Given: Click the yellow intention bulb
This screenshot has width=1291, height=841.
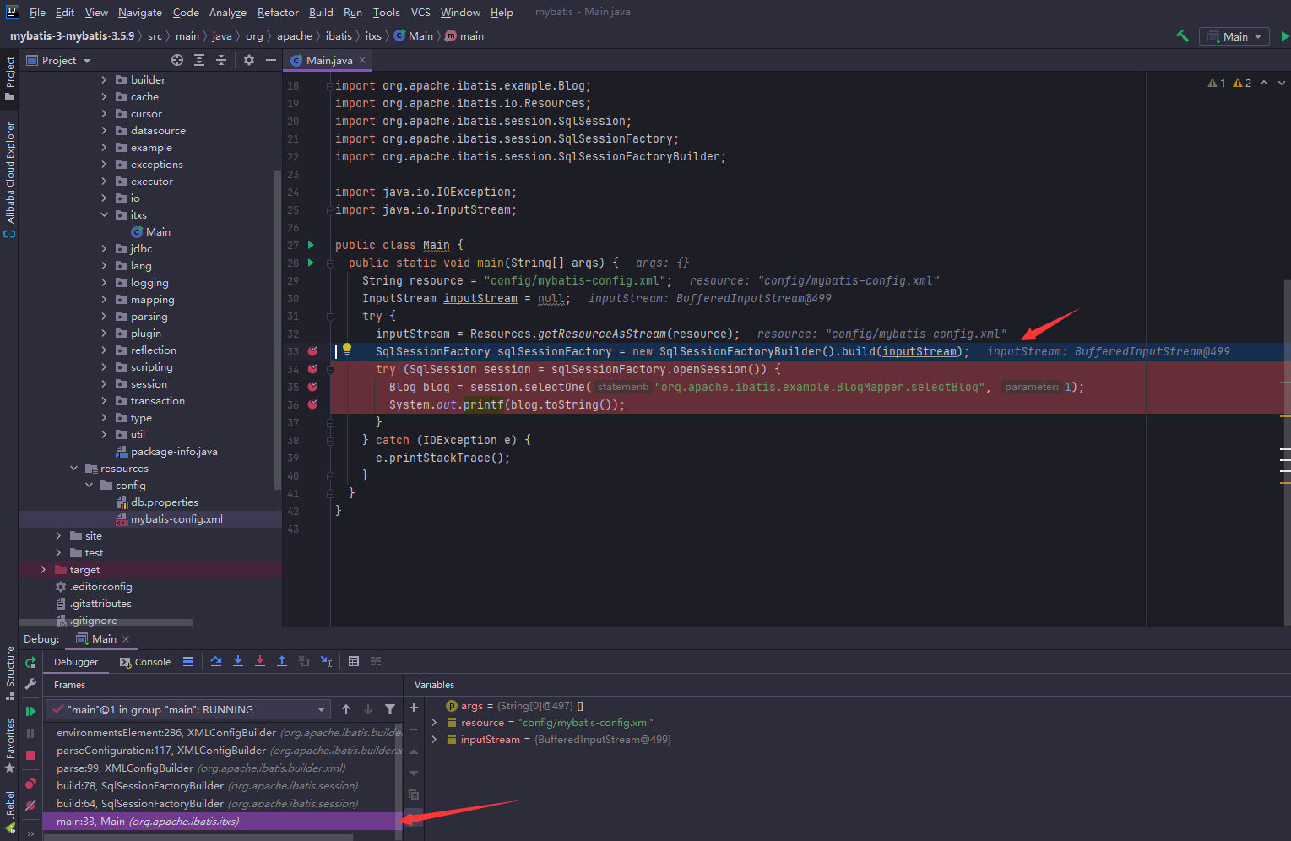Looking at the screenshot, I should (x=347, y=349).
